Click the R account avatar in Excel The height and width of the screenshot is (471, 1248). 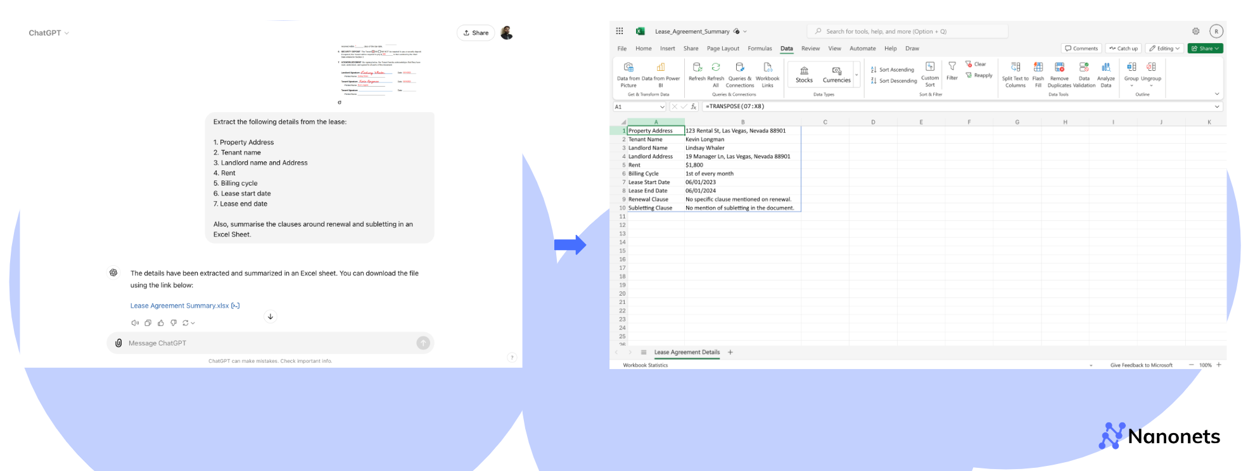(x=1216, y=31)
